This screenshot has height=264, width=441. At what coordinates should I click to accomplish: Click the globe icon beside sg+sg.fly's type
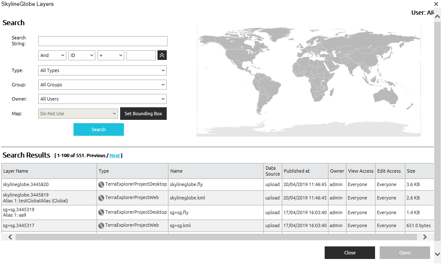(101, 212)
